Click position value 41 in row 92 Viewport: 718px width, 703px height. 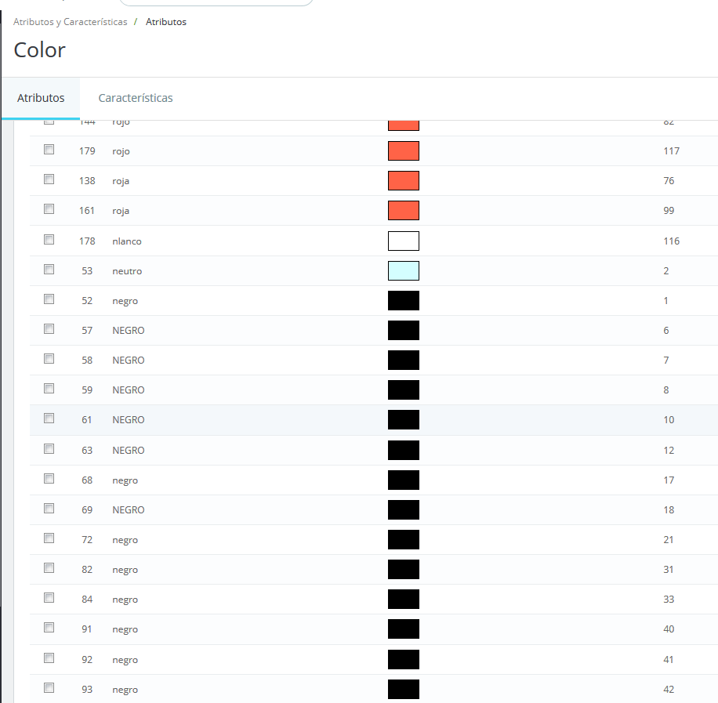tap(669, 660)
